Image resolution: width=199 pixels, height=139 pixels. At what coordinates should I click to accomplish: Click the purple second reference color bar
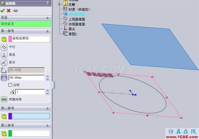click(x=10, y=116)
